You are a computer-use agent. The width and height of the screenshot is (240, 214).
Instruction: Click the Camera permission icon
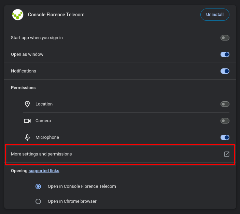pyautogui.click(x=27, y=121)
